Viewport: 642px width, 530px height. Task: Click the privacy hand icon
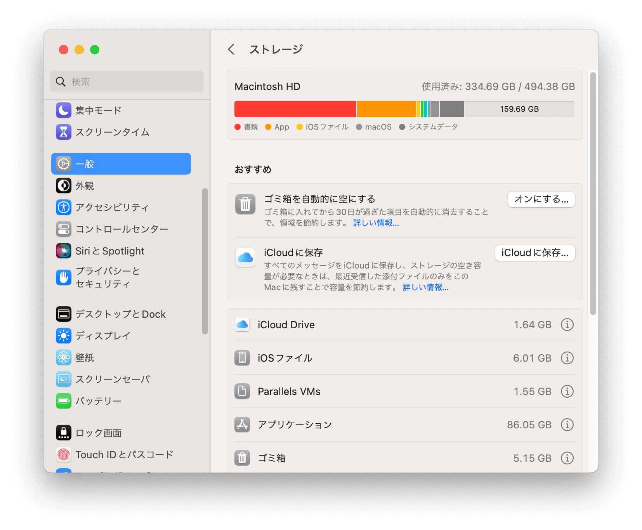coord(64,277)
